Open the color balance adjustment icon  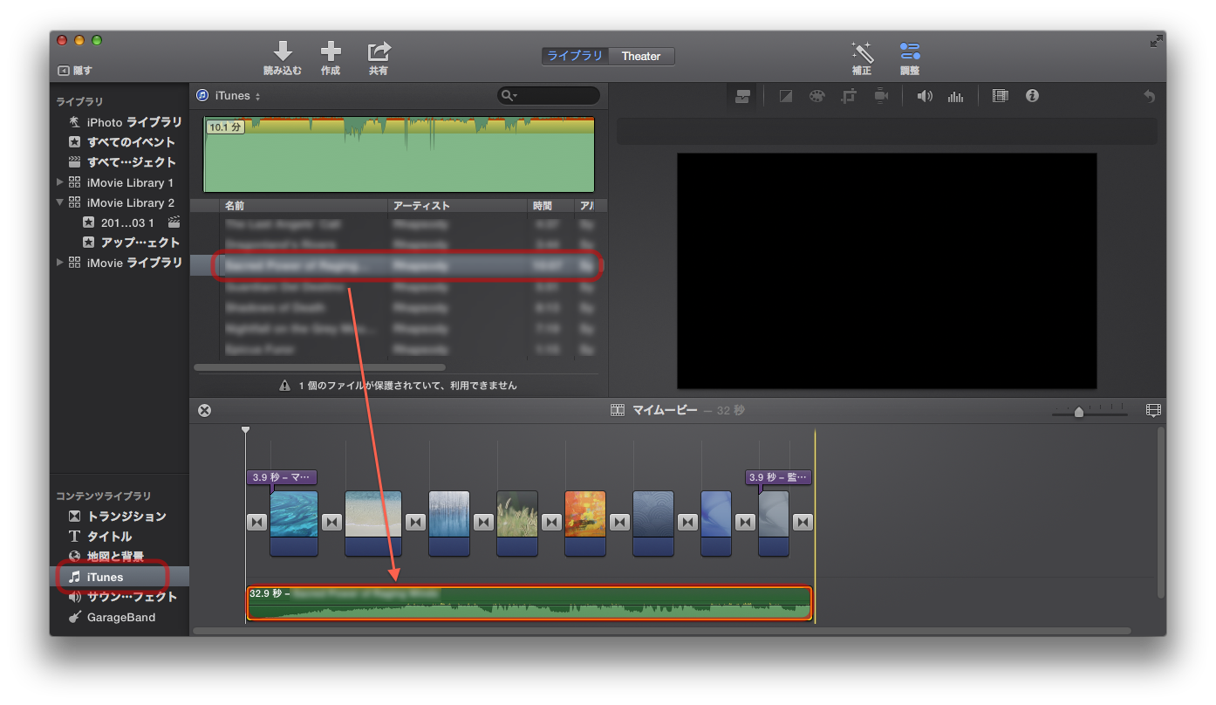pyautogui.click(x=785, y=96)
